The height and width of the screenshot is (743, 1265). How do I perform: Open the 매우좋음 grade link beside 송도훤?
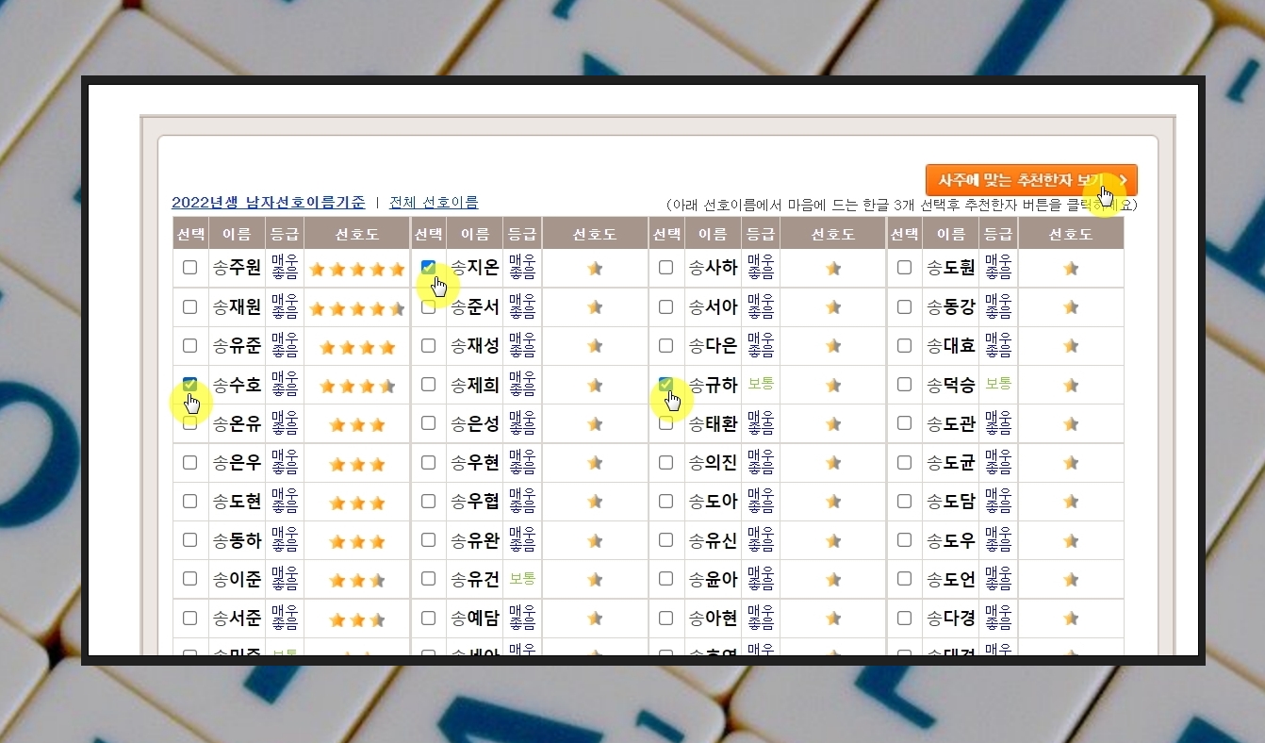point(998,267)
